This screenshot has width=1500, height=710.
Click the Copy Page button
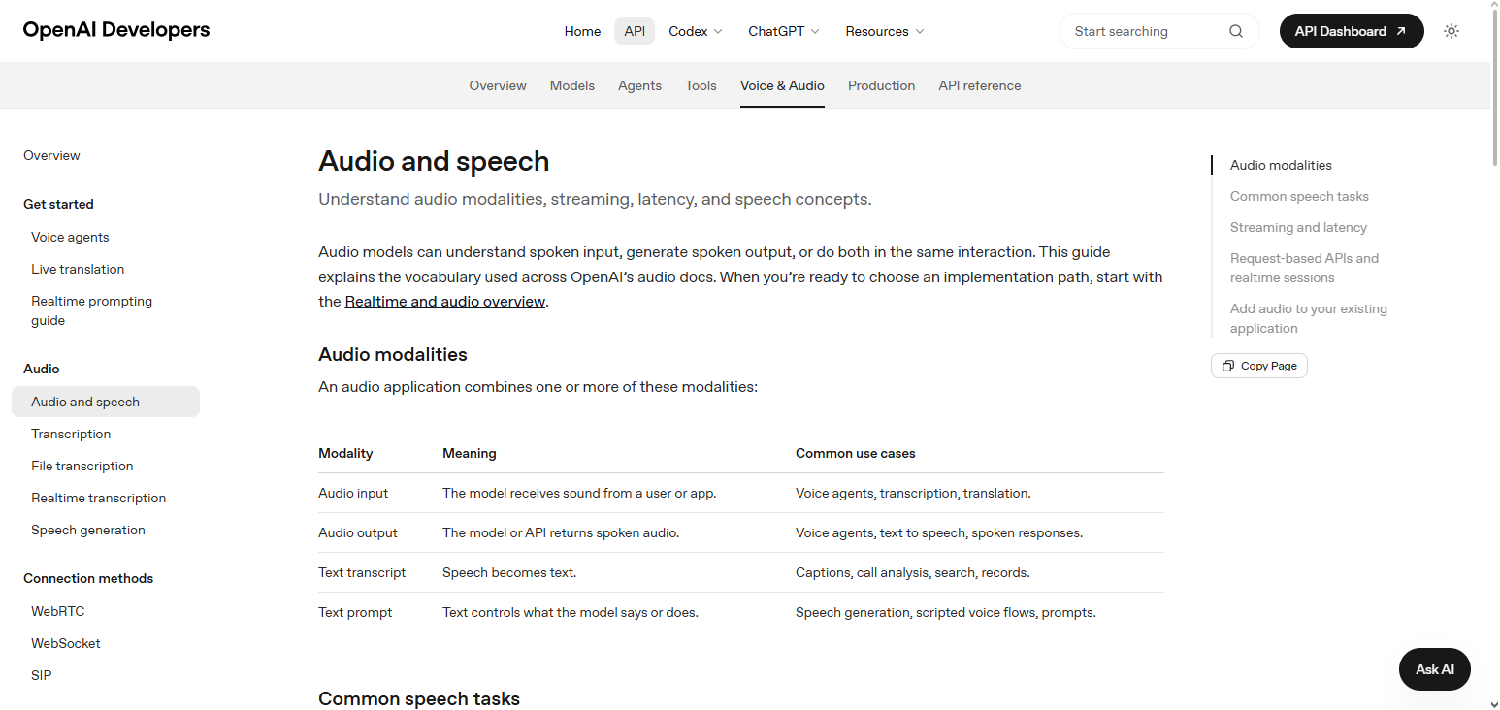point(1259,366)
